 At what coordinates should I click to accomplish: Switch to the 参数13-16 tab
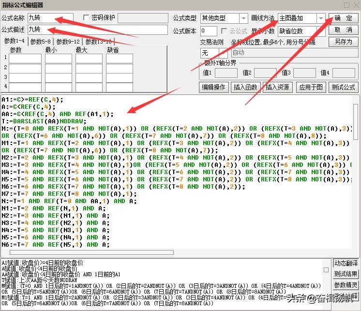pyautogui.click(x=99, y=42)
